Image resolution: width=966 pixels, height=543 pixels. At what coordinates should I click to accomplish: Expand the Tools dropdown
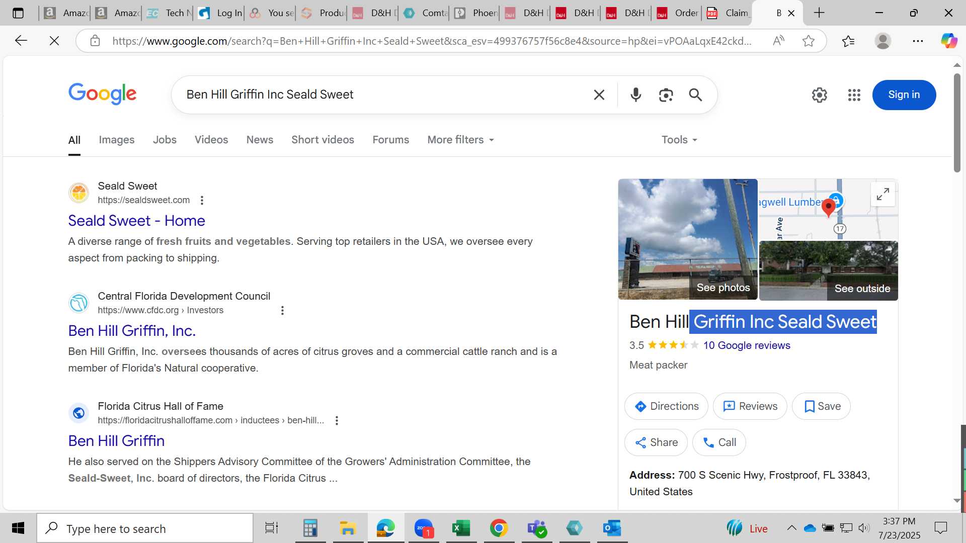(679, 140)
